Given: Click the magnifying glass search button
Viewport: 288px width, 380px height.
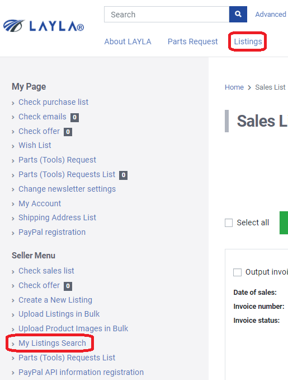Looking at the screenshot, I should click(x=238, y=15).
